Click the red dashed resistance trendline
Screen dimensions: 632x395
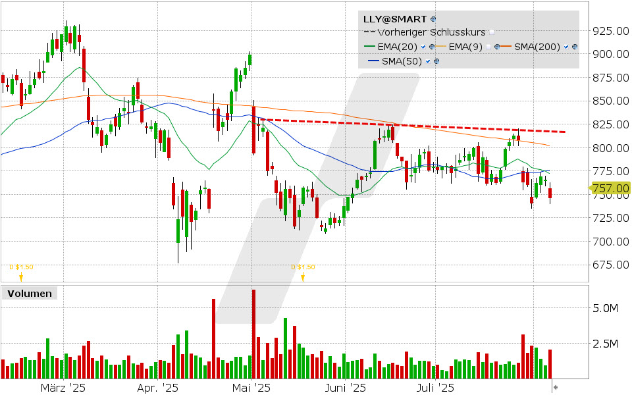coord(413,126)
